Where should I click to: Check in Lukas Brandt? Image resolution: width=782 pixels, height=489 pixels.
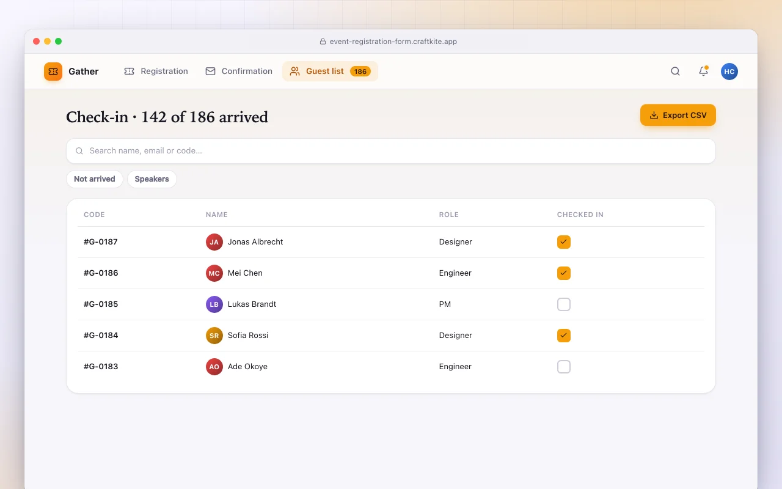pyautogui.click(x=564, y=304)
